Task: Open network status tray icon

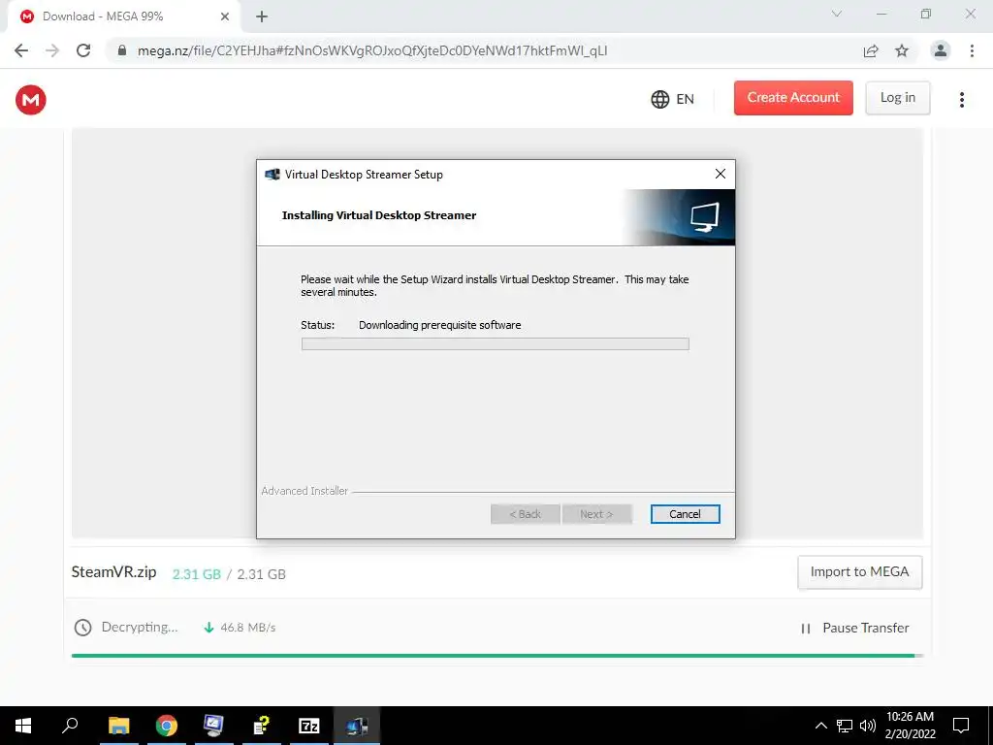Action: (845, 726)
